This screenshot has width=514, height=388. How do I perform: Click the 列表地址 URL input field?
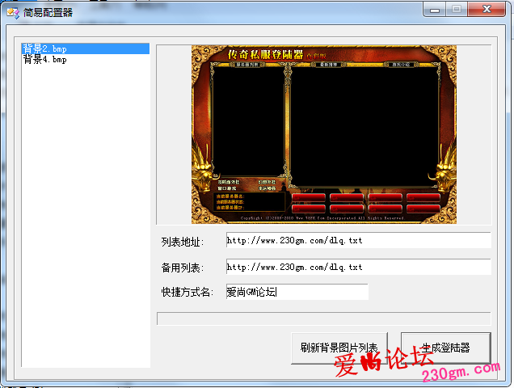358,240
